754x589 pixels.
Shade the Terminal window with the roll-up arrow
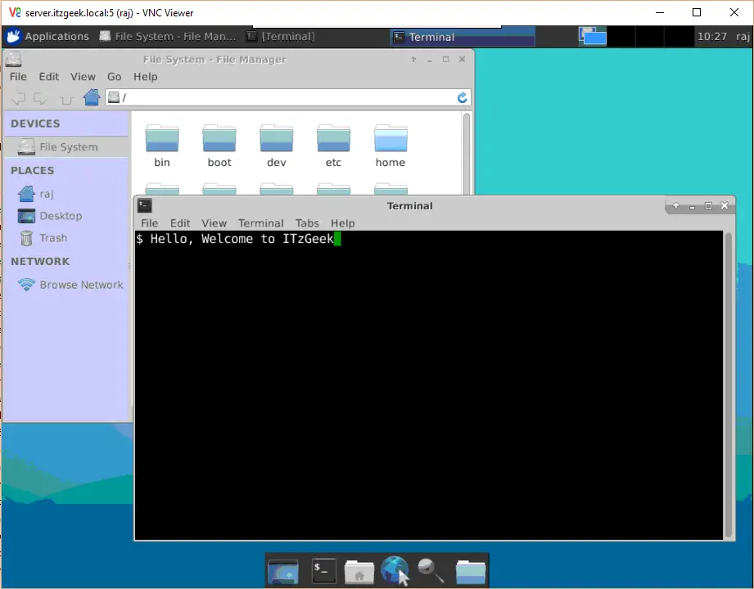pyautogui.click(x=676, y=206)
